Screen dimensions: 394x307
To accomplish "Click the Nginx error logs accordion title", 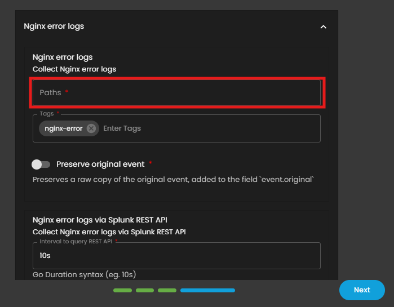I will (54, 26).
